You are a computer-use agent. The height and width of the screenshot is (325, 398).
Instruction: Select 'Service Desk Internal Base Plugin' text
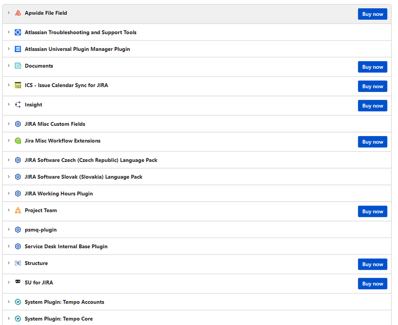pos(66,247)
